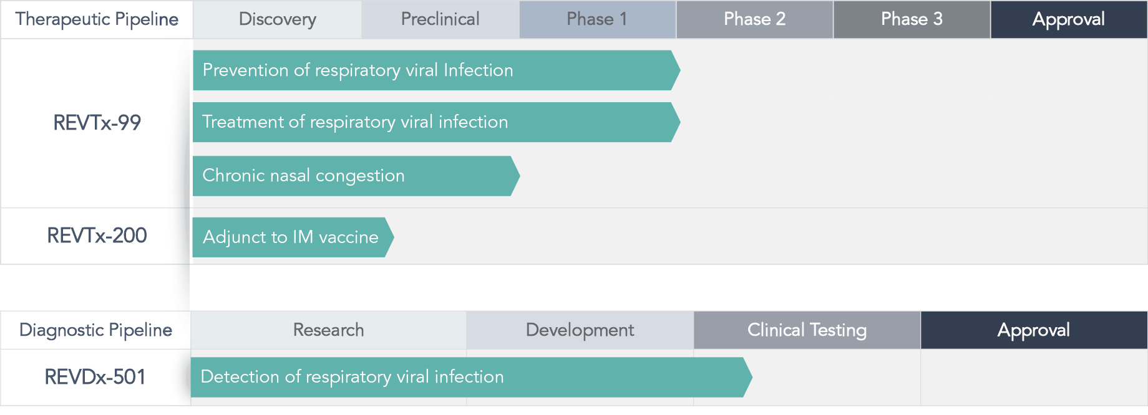Select the Discovery stage header
The image size is (1148, 415).
point(278,19)
